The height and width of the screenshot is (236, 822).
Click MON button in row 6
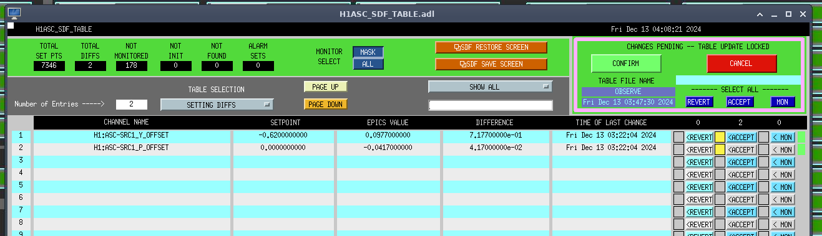click(783, 199)
